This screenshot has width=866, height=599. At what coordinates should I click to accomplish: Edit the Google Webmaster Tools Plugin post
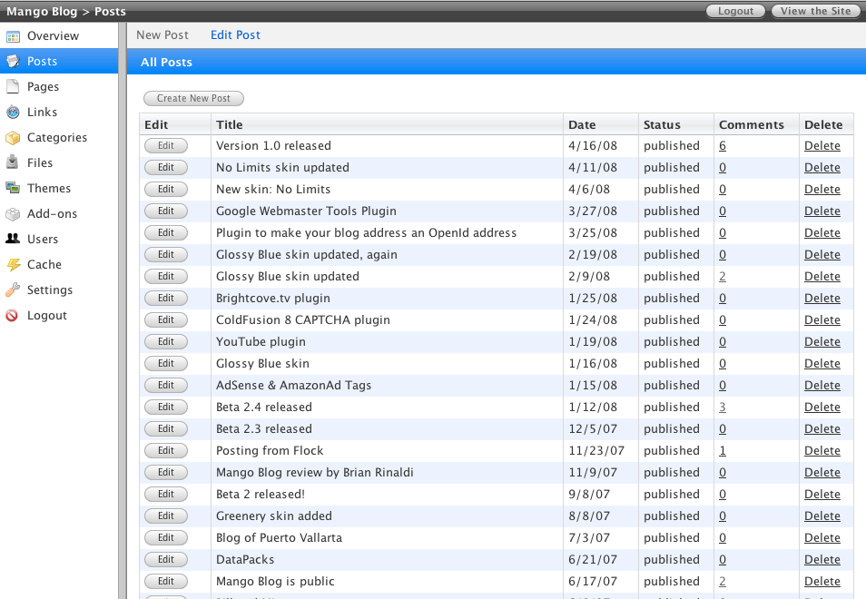(166, 211)
